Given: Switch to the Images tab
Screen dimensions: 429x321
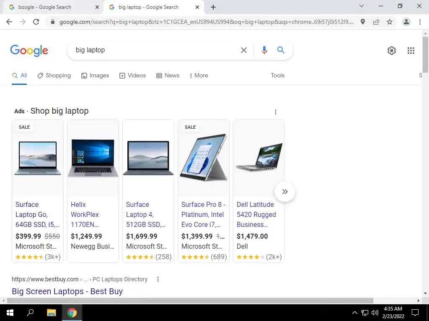Looking at the screenshot, I should [95, 76].
